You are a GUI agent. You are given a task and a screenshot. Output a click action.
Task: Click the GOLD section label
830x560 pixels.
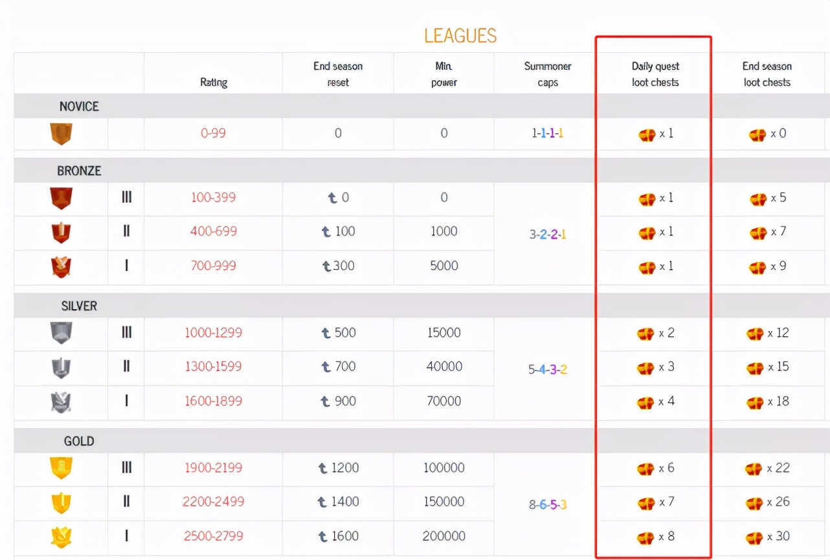[79, 441]
